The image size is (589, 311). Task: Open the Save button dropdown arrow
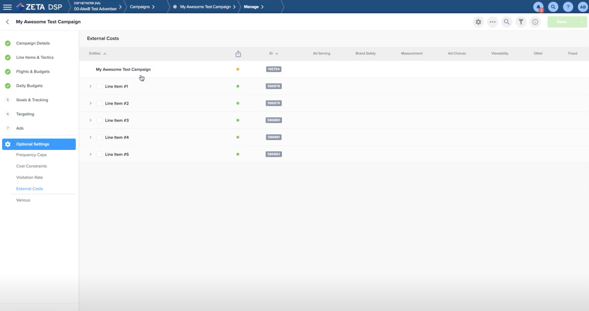click(582, 22)
